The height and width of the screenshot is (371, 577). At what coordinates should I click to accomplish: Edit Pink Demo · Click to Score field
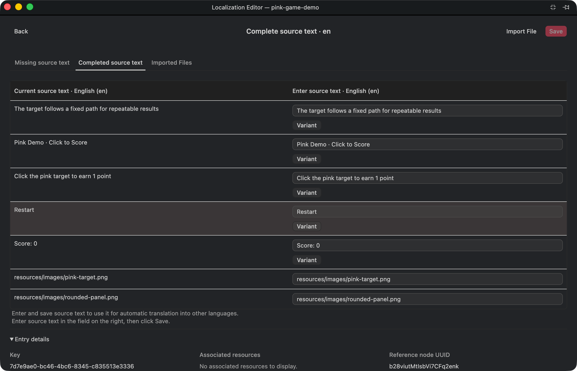pyautogui.click(x=427, y=144)
